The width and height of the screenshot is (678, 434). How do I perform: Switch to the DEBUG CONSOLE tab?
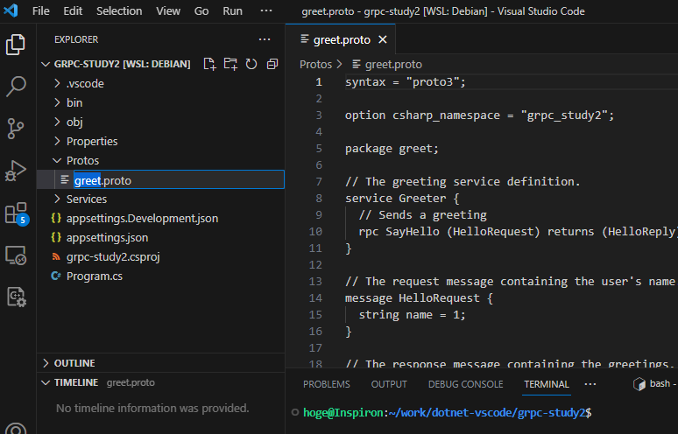pyautogui.click(x=465, y=384)
